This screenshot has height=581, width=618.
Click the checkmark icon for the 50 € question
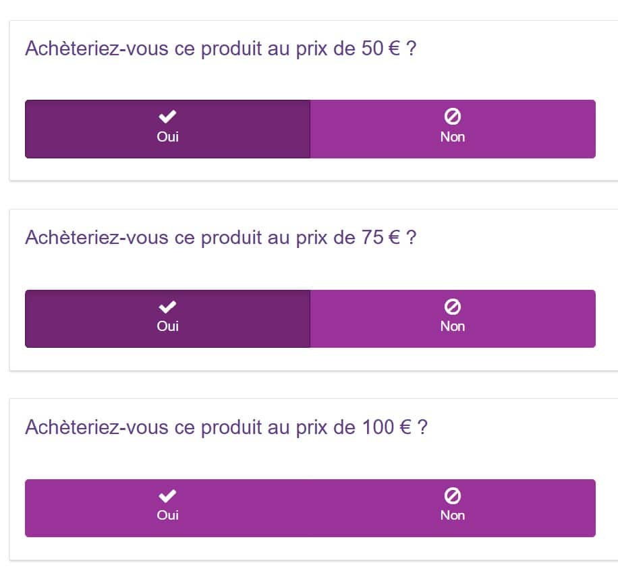tap(167, 117)
